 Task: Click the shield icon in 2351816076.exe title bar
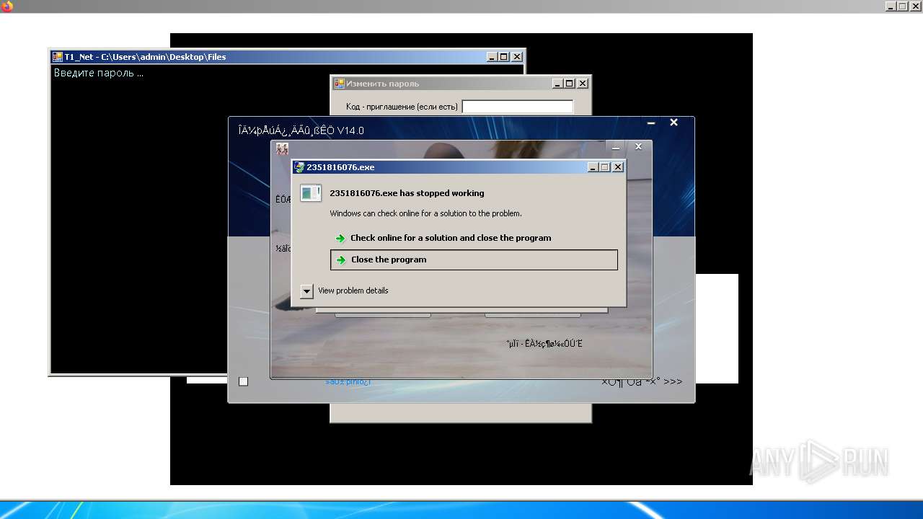point(299,167)
